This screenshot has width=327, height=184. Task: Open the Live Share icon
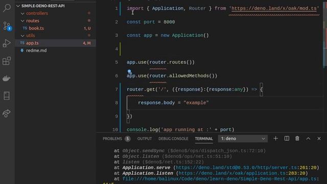click(7, 113)
